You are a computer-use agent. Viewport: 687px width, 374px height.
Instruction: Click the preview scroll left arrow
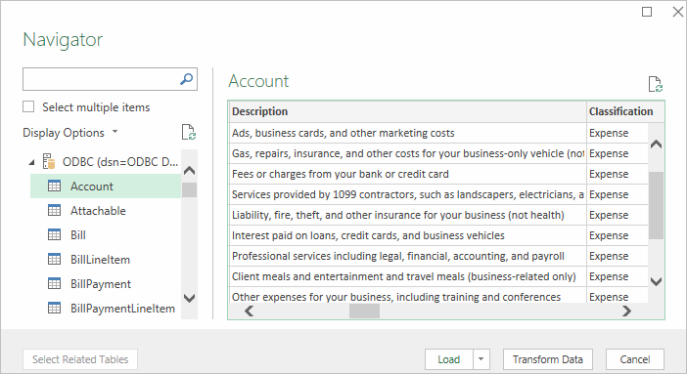[250, 311]
